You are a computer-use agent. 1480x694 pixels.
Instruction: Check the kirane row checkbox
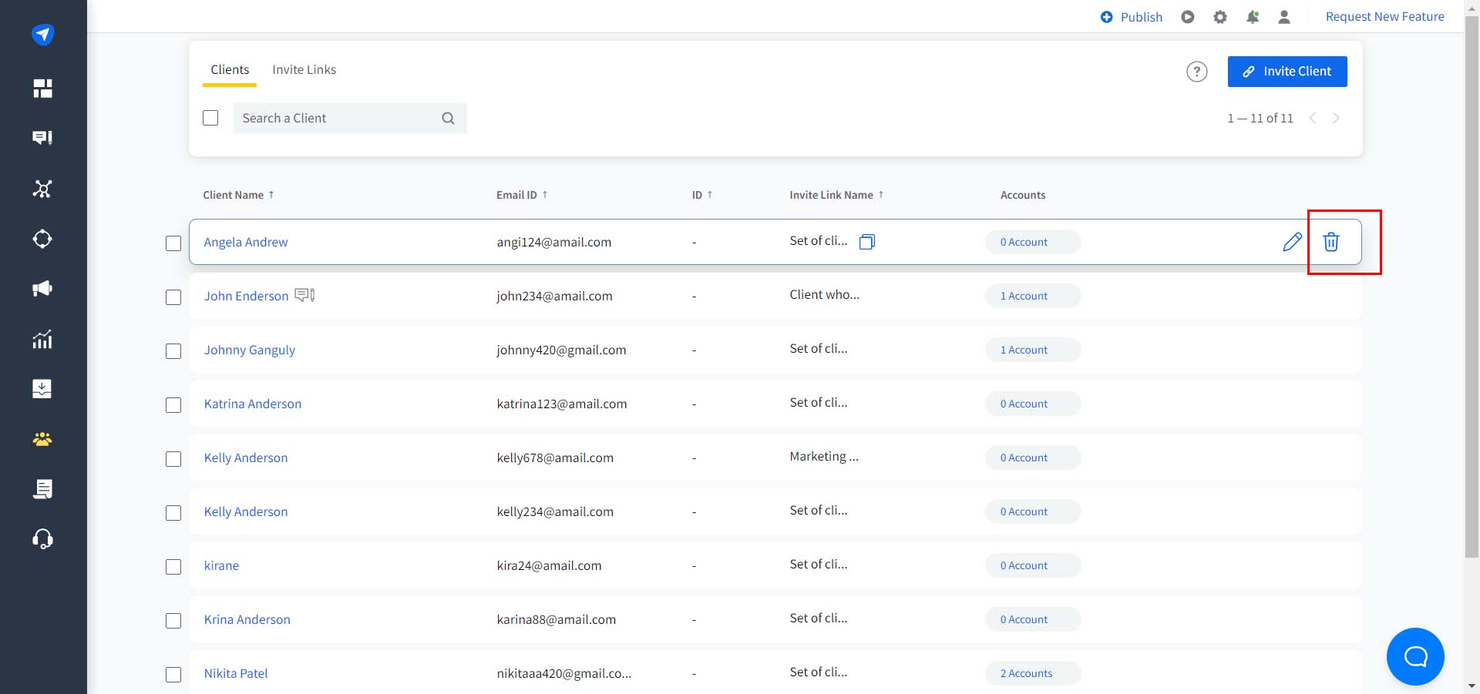pos(173,567)
